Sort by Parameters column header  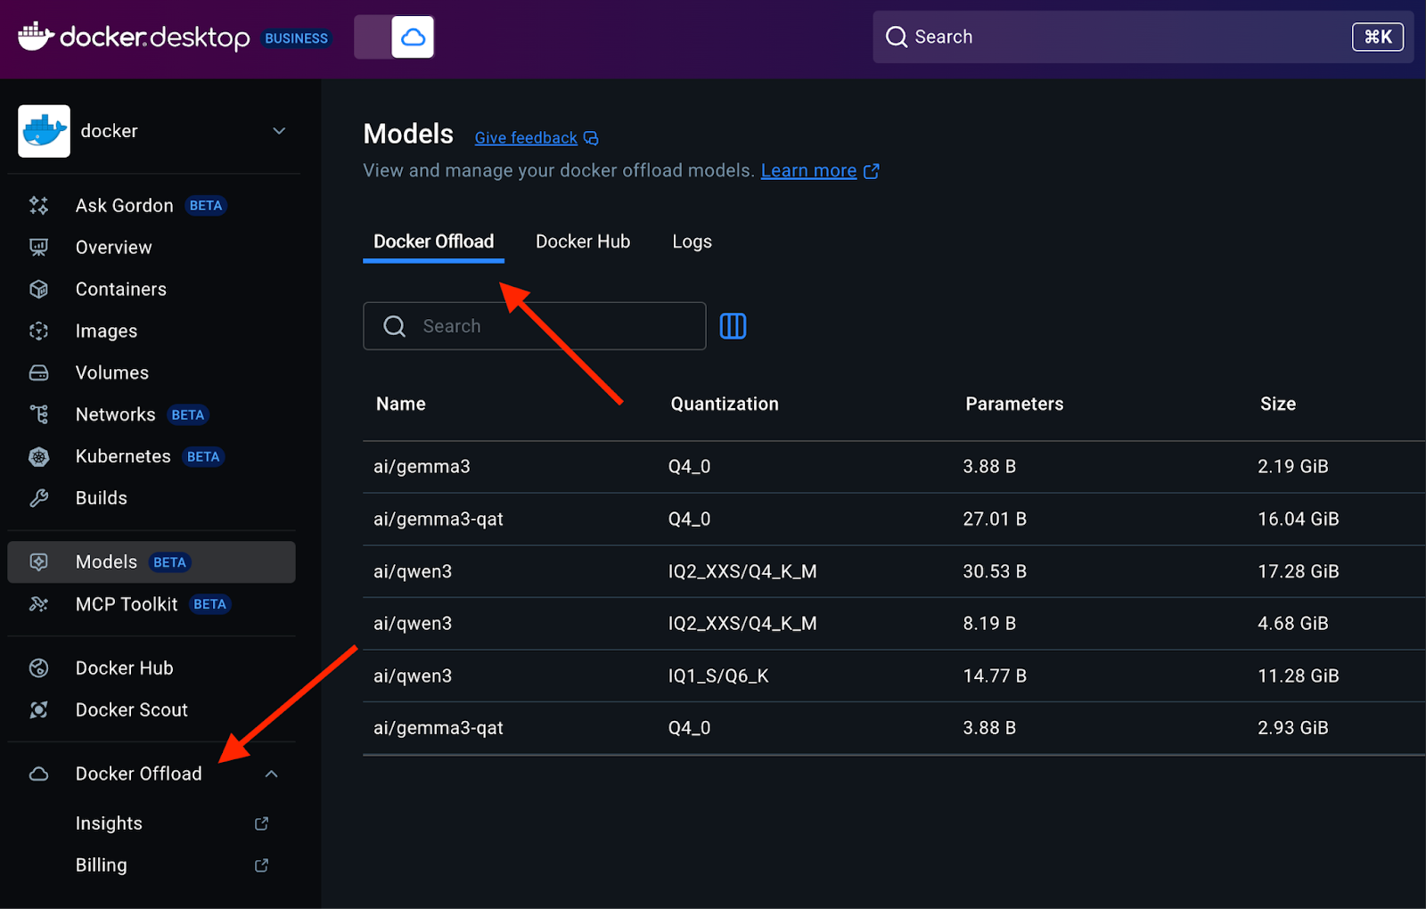coord(1014,404)
